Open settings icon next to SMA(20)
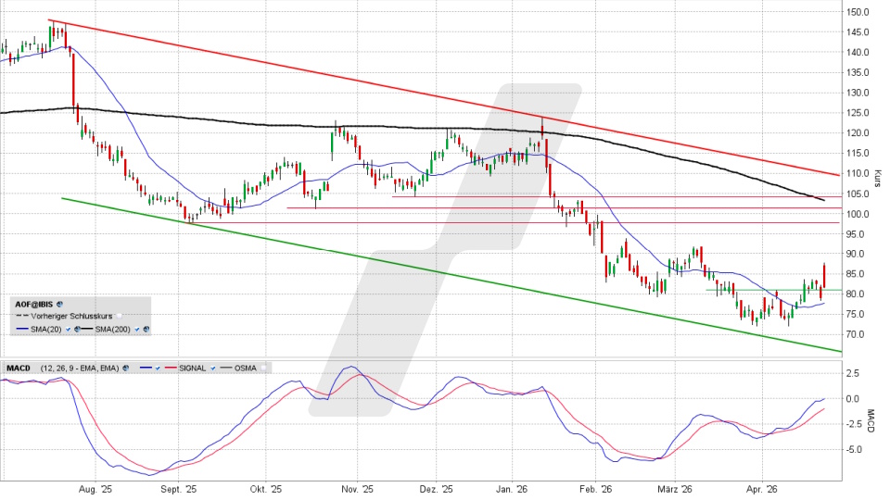This screenshot has height=500, width=890. pyautogui.click(x=77, y=330)
